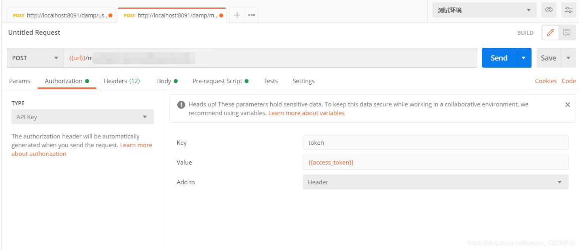Open tab options ellipsis menu
Viewport: 579px width, 250px height.
click(252, 15)
